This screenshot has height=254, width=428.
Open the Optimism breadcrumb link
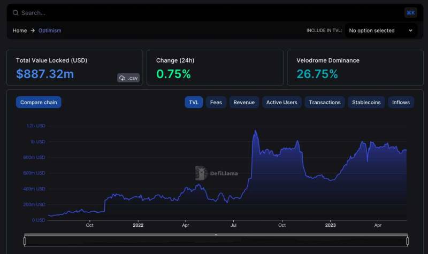click(x=50, y=30)
